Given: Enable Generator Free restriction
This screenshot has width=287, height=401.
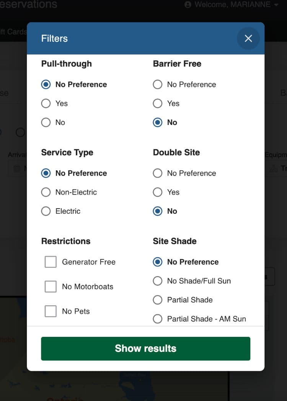Looking at the screenshot, I should pyautogui.click(x=51, y=262).
